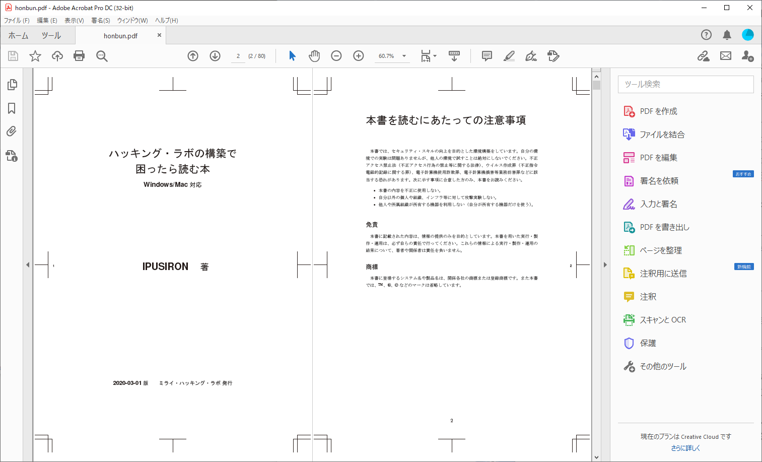This screenshot has width=762, height=462.
Task: Zoom out with the minus icon
Action: click(336, 56)
